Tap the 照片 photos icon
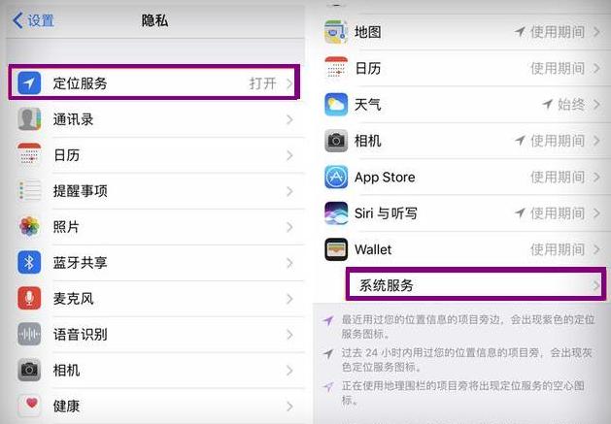 click(x=29, y=227)
